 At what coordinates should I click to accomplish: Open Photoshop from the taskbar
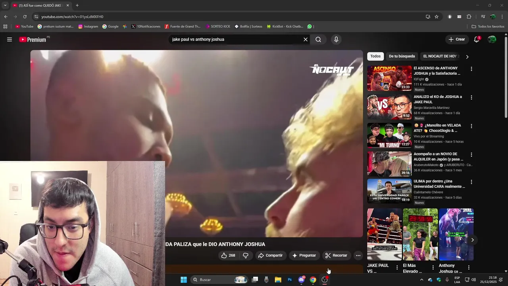[x=290, y=280]
